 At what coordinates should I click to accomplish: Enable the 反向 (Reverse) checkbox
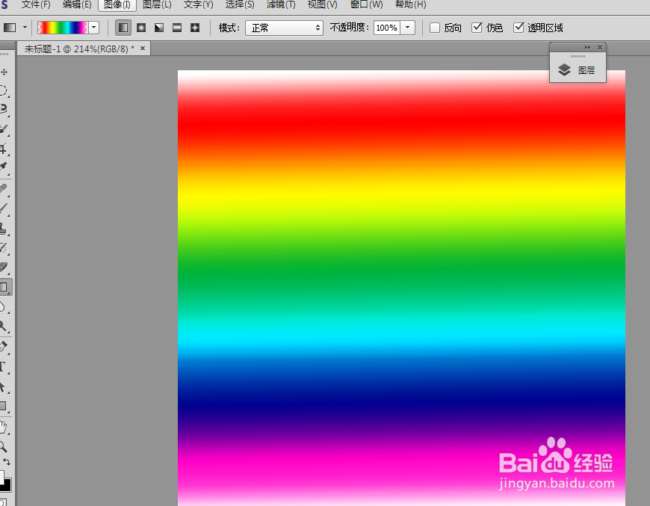435,28
